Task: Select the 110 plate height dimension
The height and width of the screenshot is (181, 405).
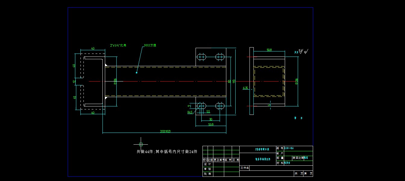Action: click(x=234, y=81)
